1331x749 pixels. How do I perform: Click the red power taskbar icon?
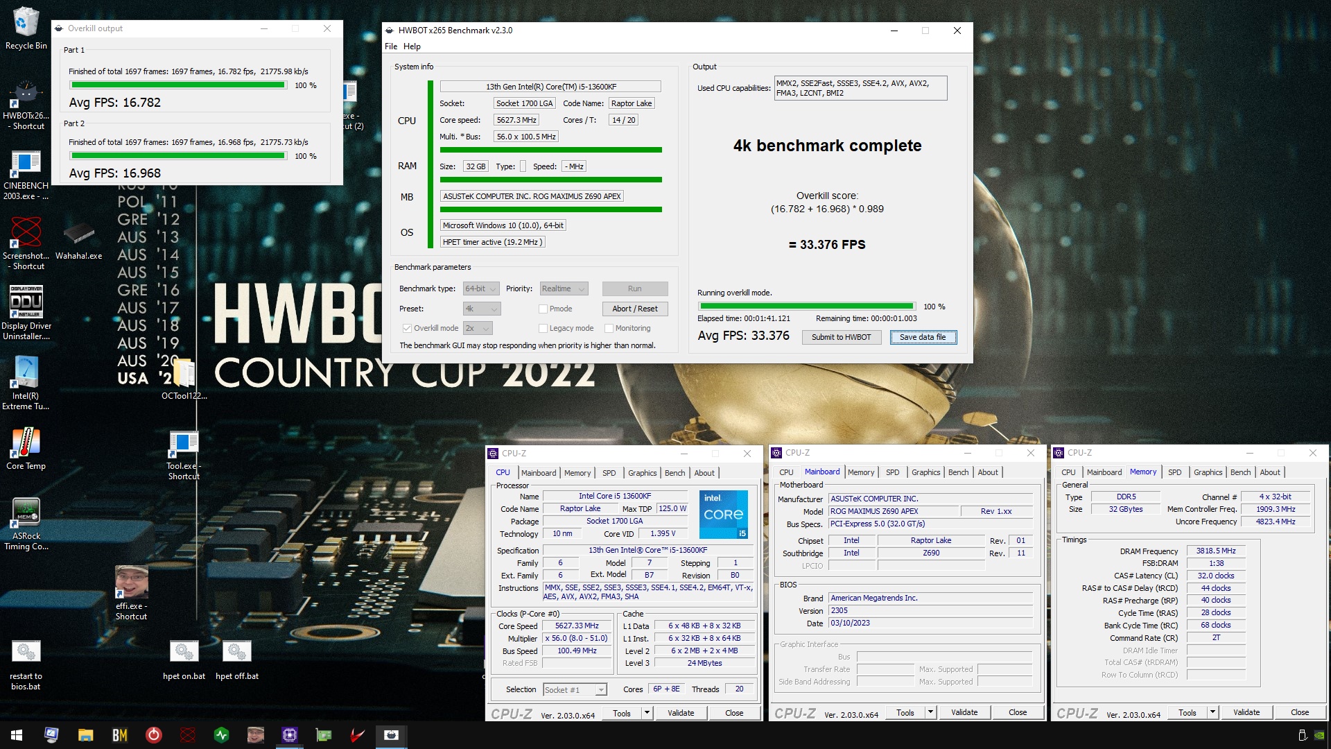(153, 735)
